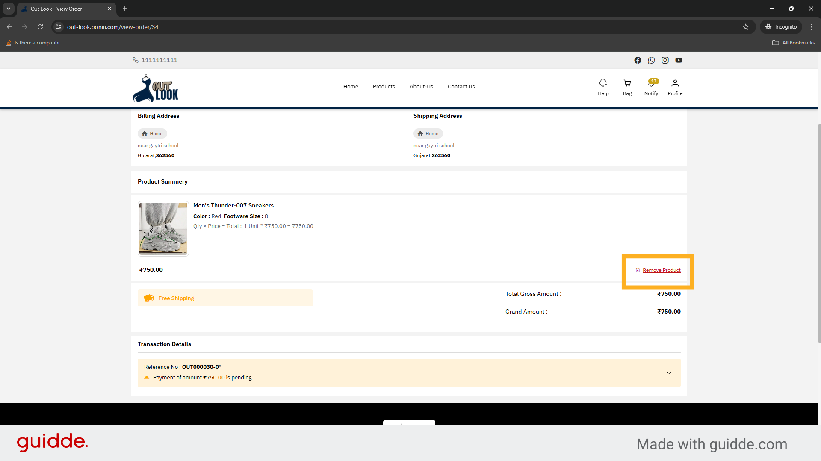Click the Out Look logo
The image size is (821, 461).
coord(155,89)
